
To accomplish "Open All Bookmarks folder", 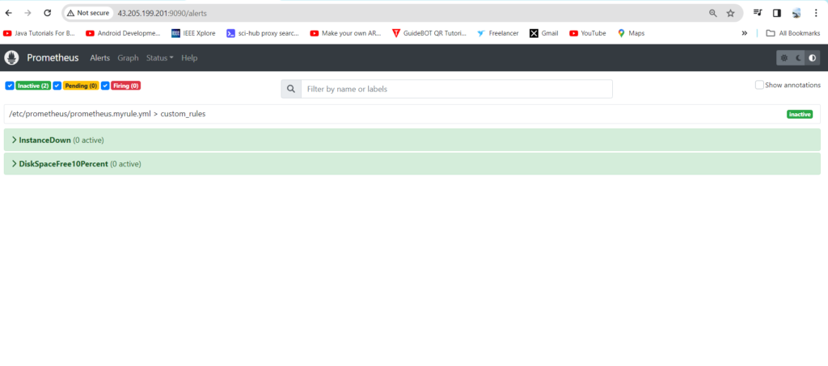I will [x=793, y=33].
